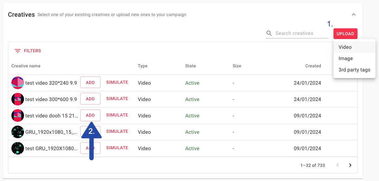
Task: Click thumbnail of test video 320*240
Action: point(18,83)
